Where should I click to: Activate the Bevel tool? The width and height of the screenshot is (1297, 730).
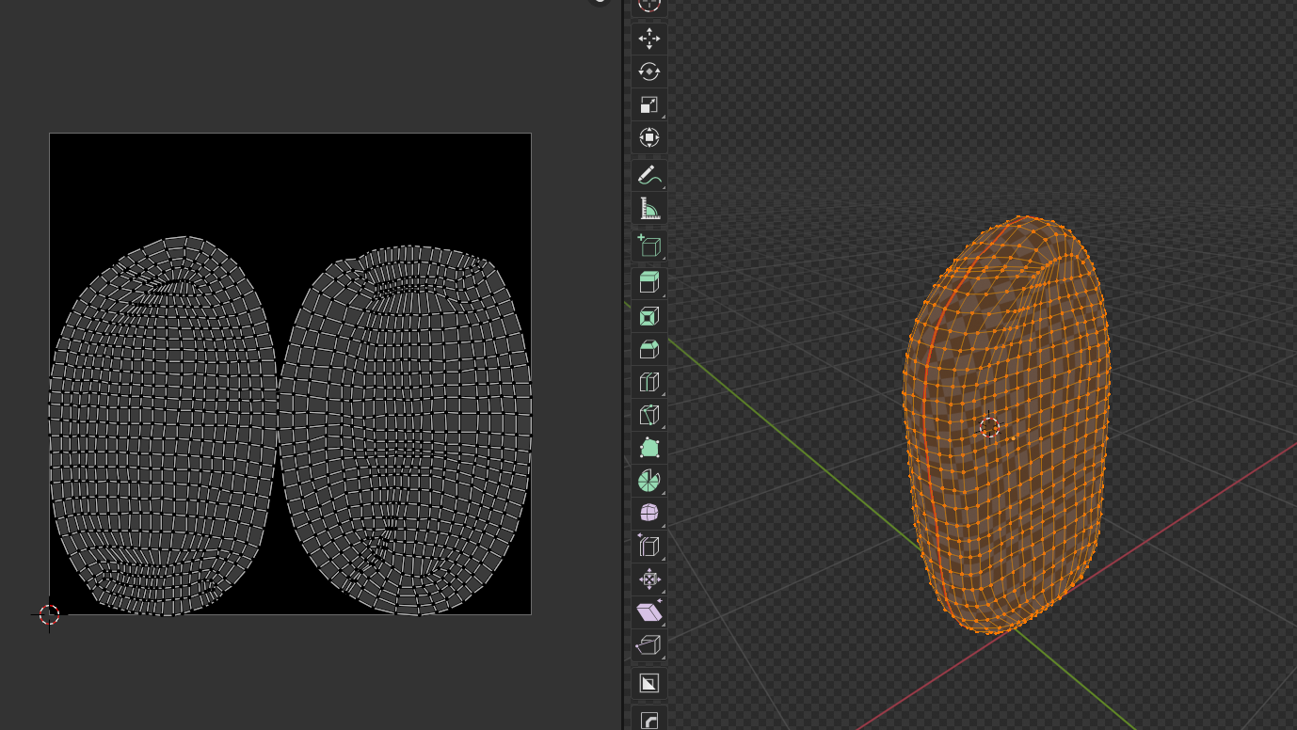point(649,349)
